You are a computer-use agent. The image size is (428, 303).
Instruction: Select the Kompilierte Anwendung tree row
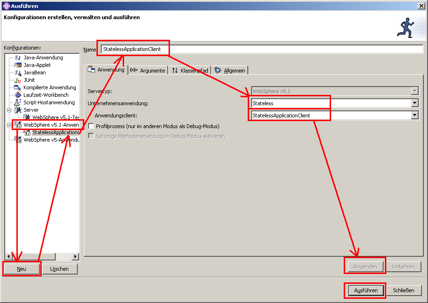[50, 87]
